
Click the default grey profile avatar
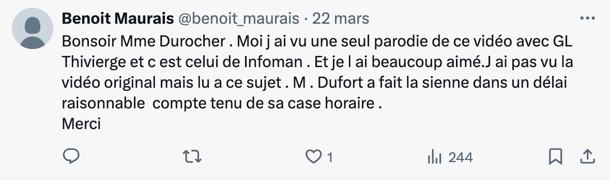[x=32, y=28]
